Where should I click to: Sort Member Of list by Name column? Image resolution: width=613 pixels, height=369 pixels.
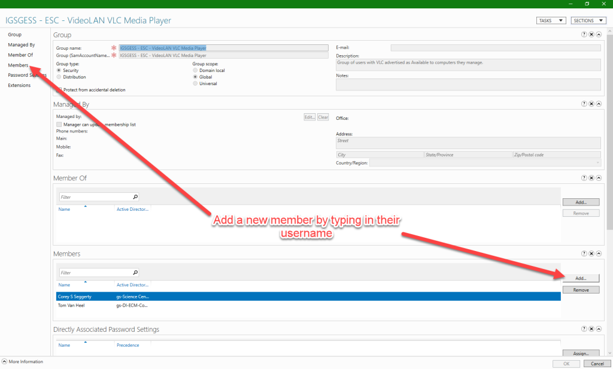64,209
